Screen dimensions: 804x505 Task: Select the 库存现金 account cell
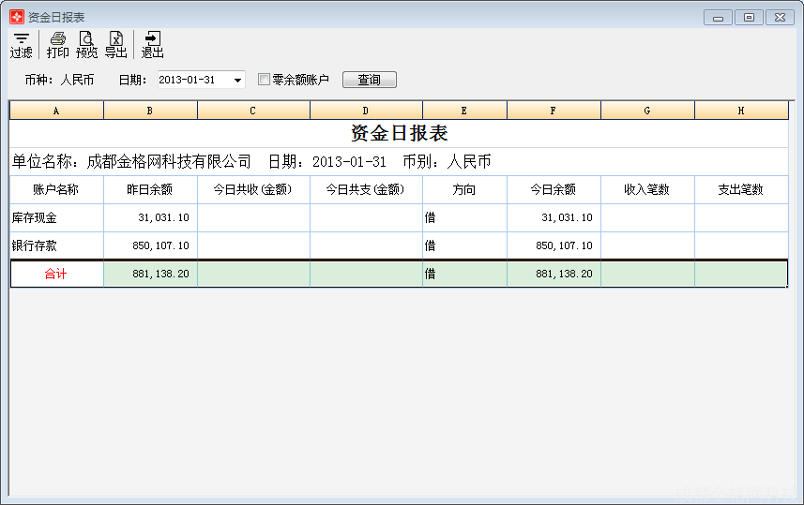[56, 217]
